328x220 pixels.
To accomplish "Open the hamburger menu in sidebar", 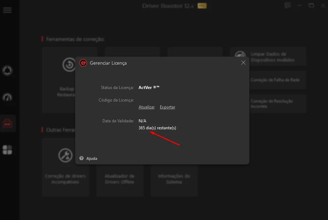I will click(x=7, y=10).
